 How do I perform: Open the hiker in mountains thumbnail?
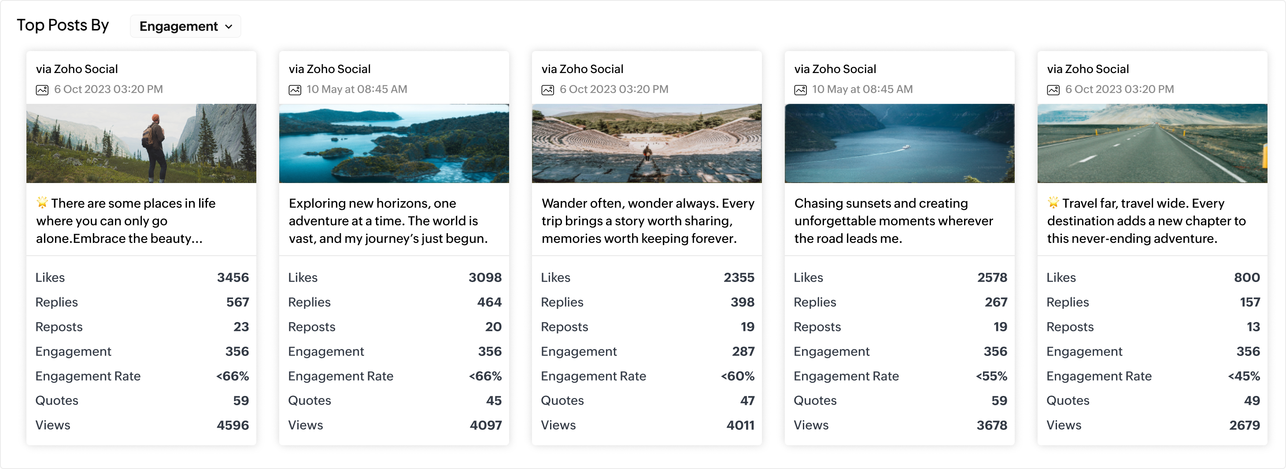141,143
